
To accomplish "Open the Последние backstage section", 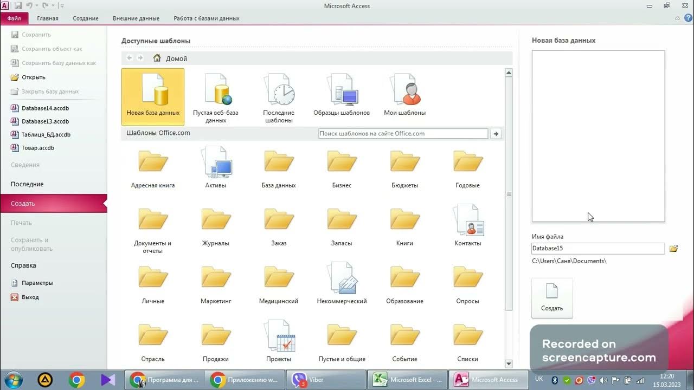I will coord(27,184).
